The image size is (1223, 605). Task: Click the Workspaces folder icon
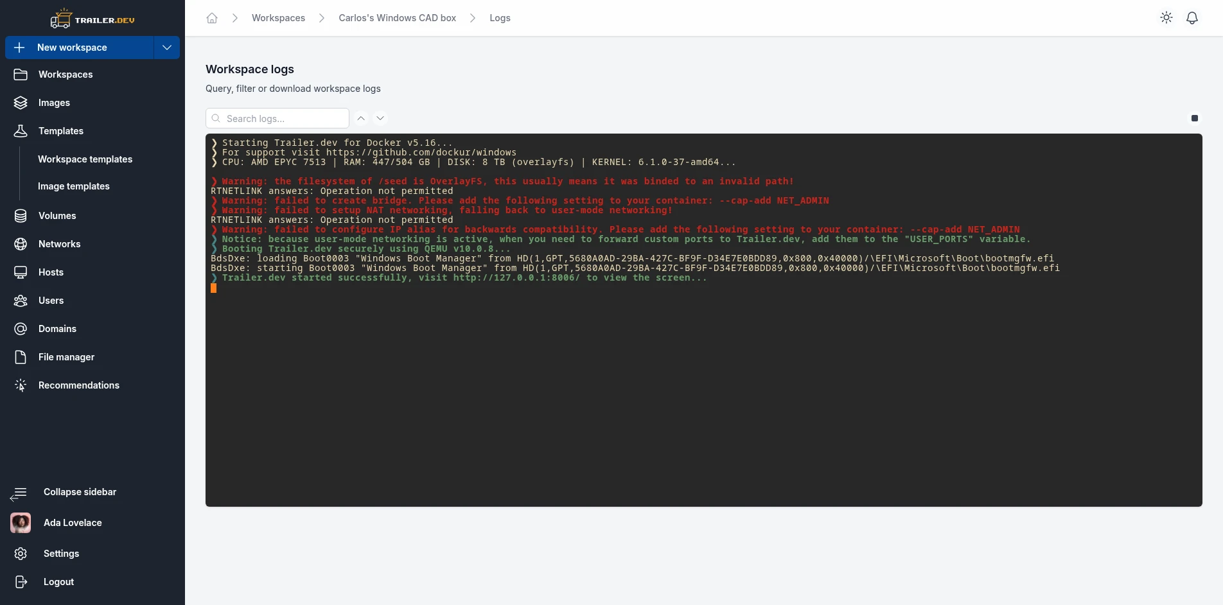click(21, 75)
